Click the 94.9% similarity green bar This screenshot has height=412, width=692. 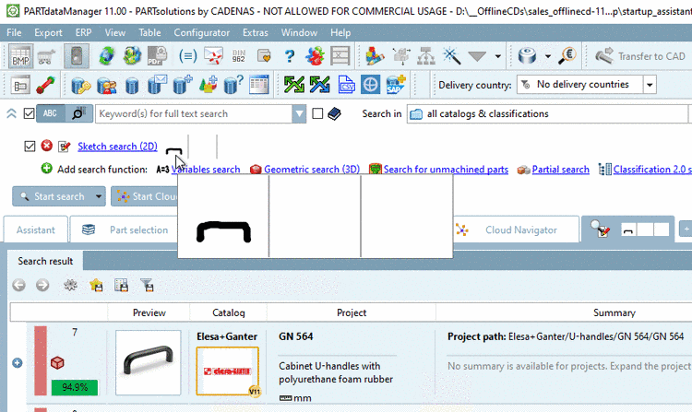tap(75, 387)
